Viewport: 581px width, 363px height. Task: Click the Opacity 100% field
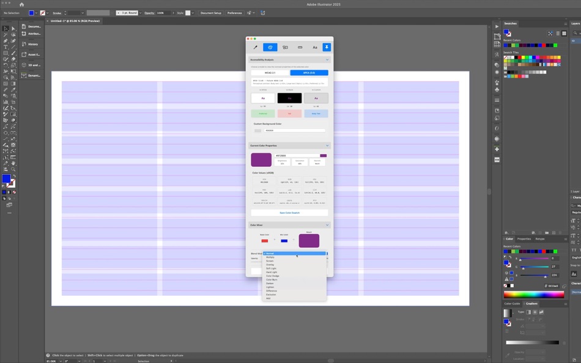(x=163, y=13)
